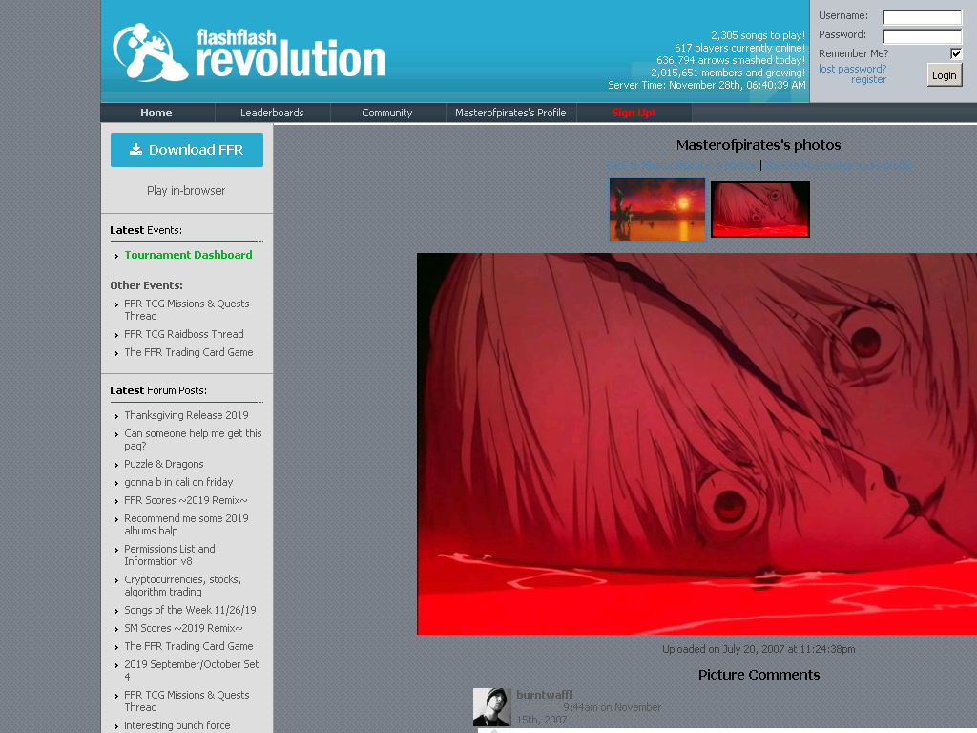Viewport: 977px width, 733px height.
Task: Click the 'Latest Forum Posts:' heading
Action: tap(158, 390)
